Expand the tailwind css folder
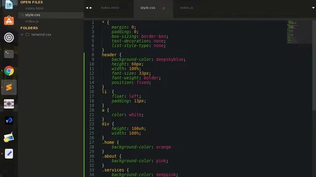 [x=22, y=34]
